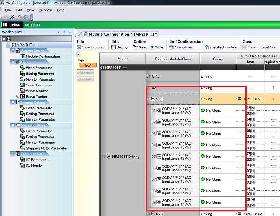Viewport: 280px width, 216px height.
Task: Click Read under Online
Action: click(x=140, y=47)
